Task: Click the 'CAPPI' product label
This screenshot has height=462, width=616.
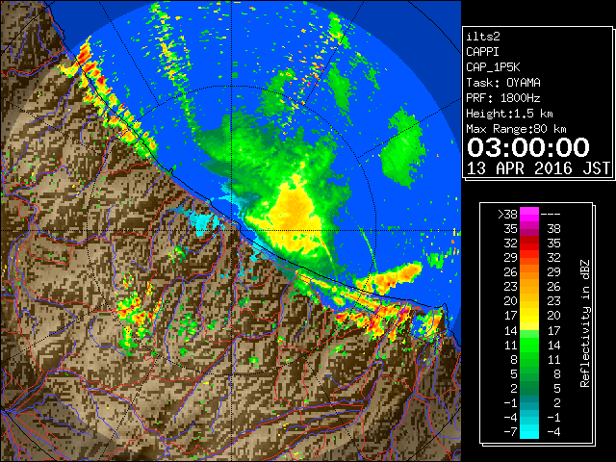Action: [x=482, y=52]
